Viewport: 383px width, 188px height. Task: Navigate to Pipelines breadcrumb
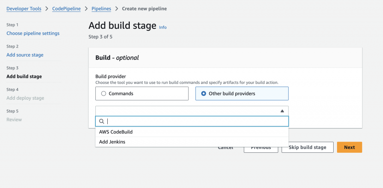click(101, 9)
